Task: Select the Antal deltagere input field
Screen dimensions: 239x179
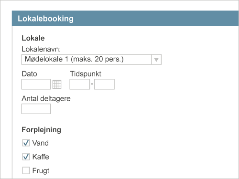Action: [x=36, y=109]
